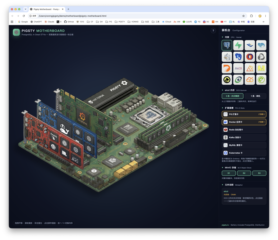Enable the Kafka 消息卡 card
Viewport: 278px width, 240px height.
244,137
